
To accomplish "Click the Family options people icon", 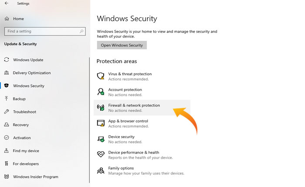I will click(x=101, y=170).
